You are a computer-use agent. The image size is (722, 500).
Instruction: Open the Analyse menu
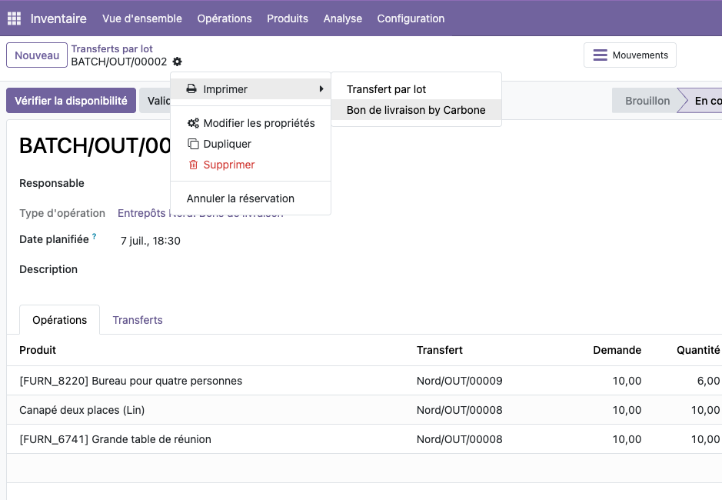[x=343, y=18]
